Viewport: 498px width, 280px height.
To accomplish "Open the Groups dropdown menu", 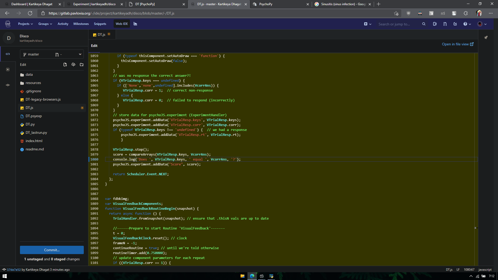I will [45, 24].
